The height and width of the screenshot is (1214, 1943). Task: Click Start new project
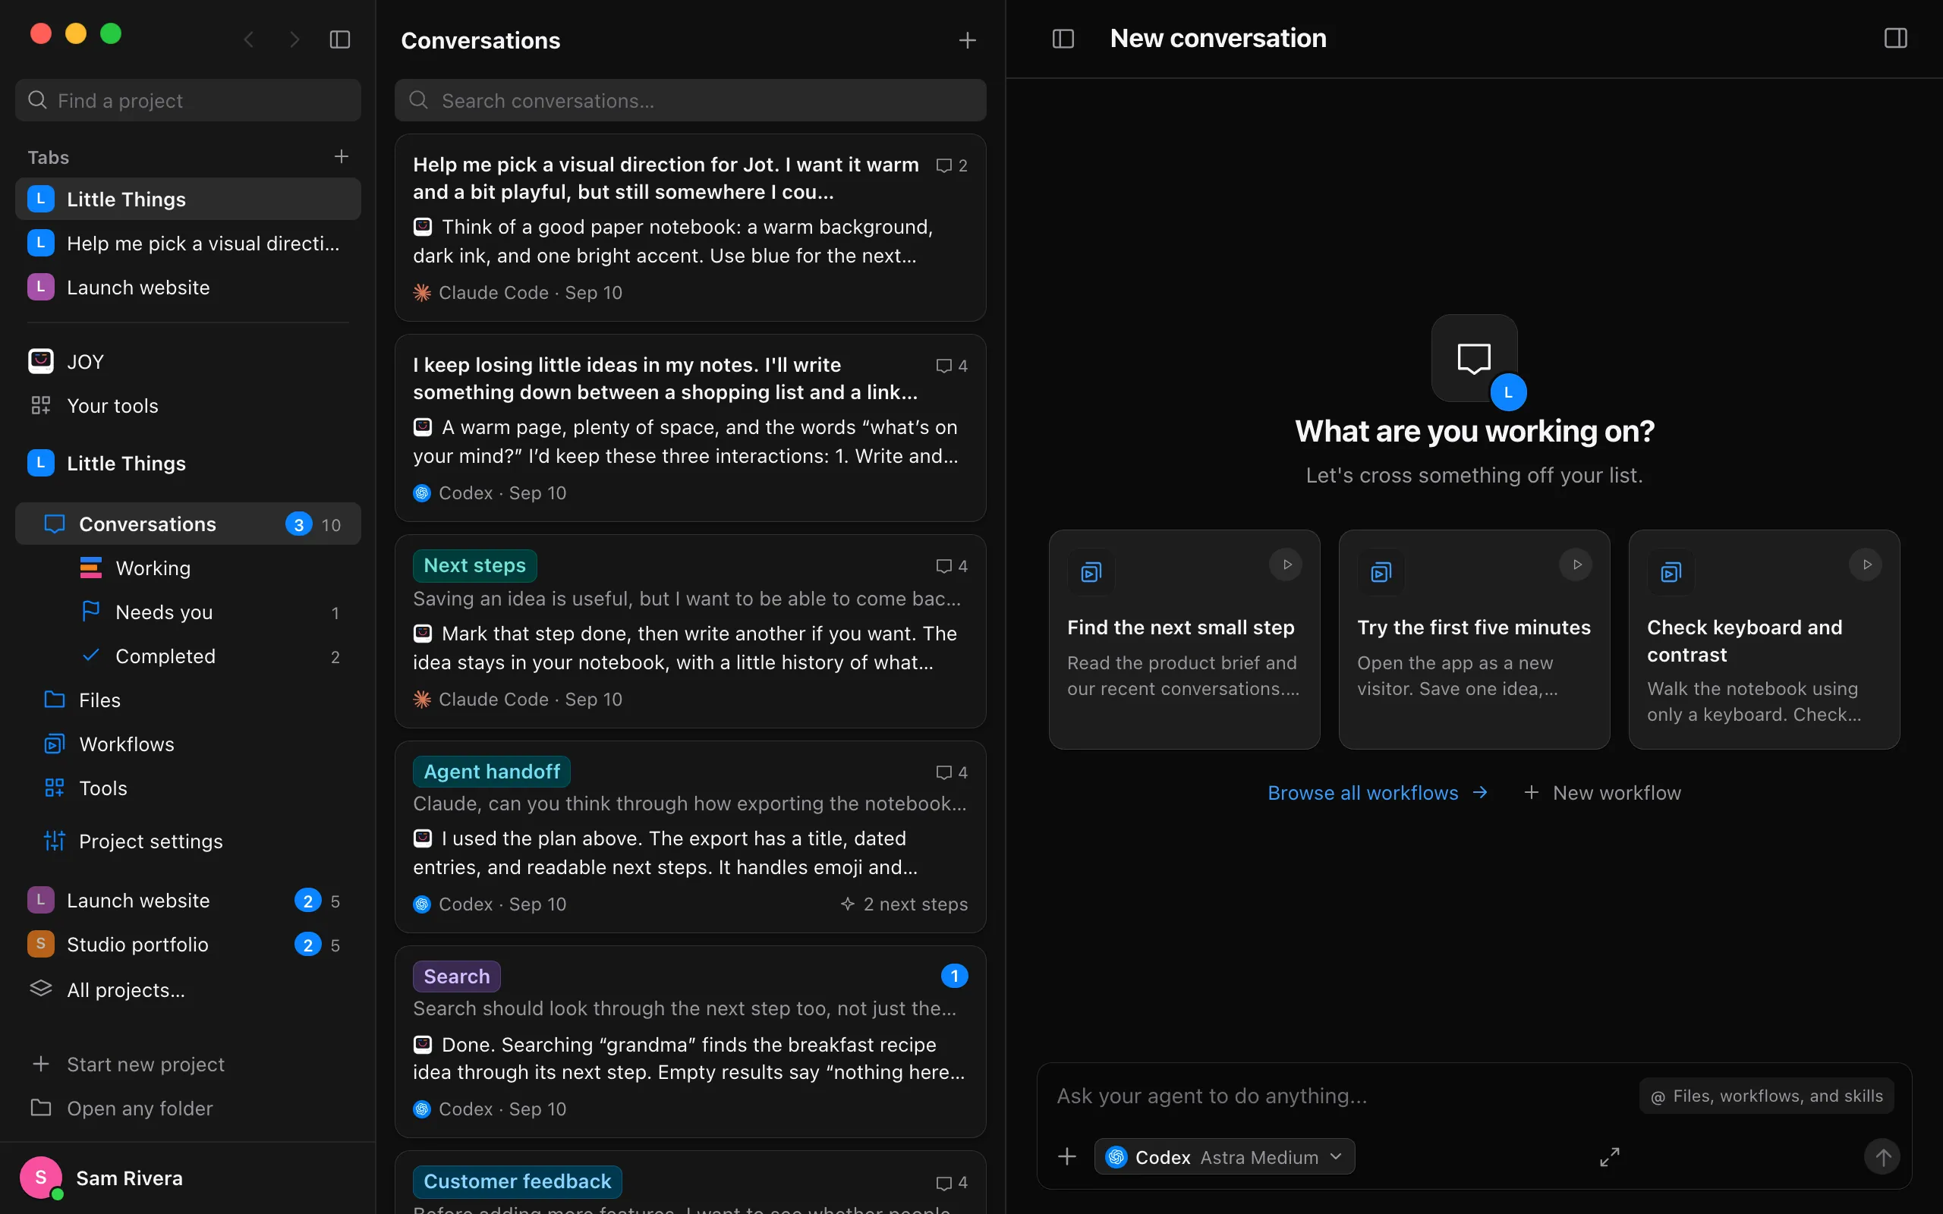(x=188, y=1065)
